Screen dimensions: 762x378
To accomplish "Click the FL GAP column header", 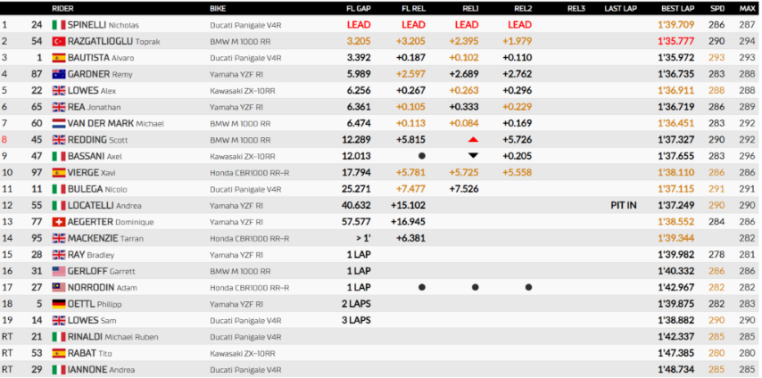I will pyautogui.click(x=358, y=8).
